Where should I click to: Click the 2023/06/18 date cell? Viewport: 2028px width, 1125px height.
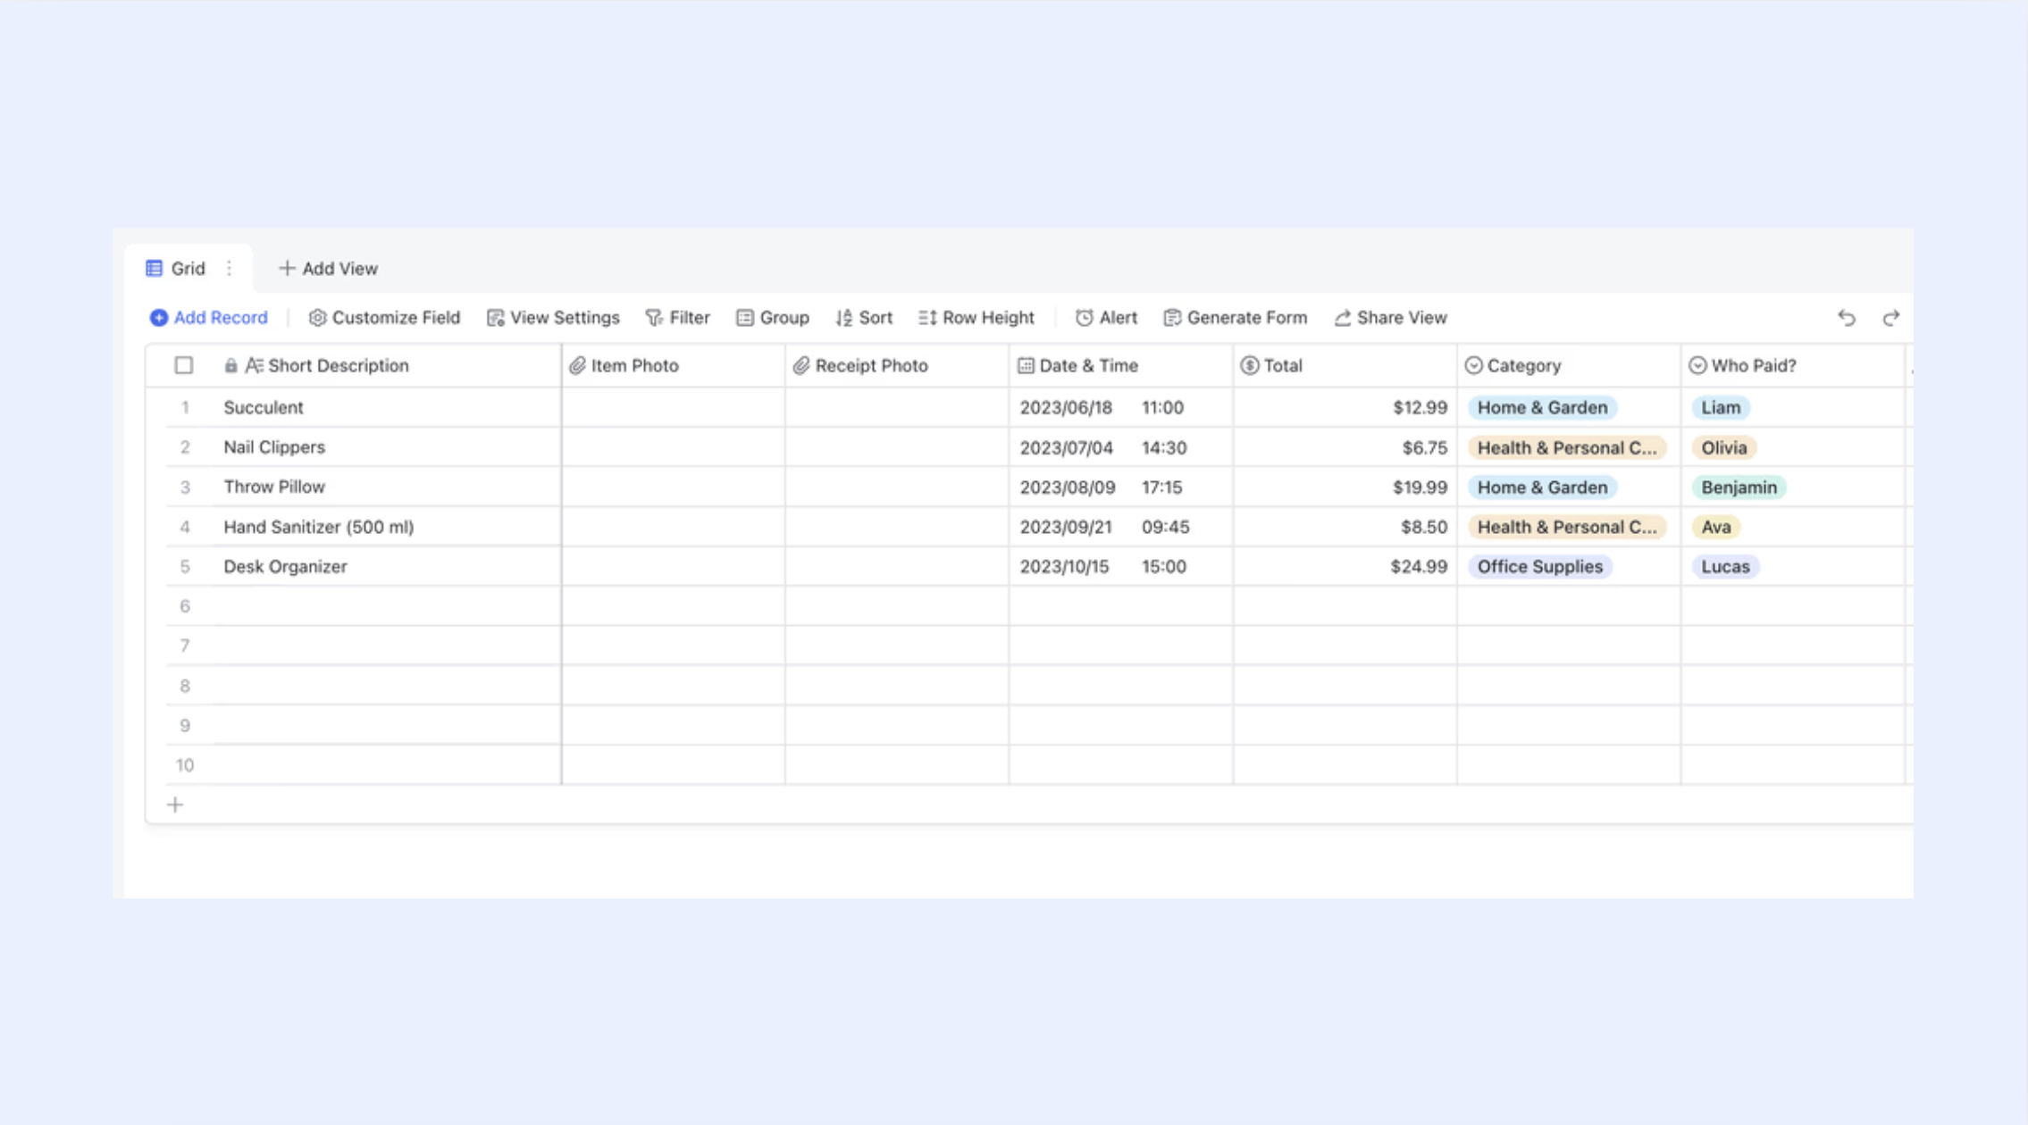click(1121, 407)
